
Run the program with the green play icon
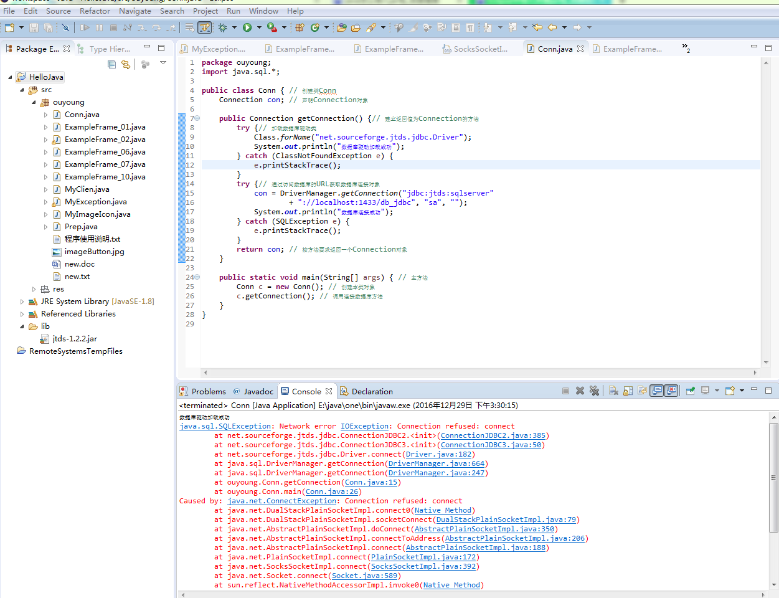247,27
